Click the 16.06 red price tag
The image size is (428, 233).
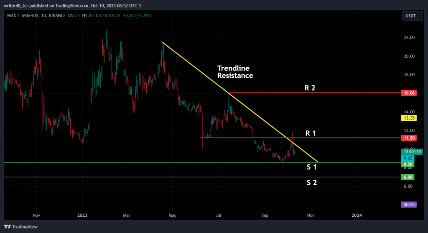click(x=409, y=93)
